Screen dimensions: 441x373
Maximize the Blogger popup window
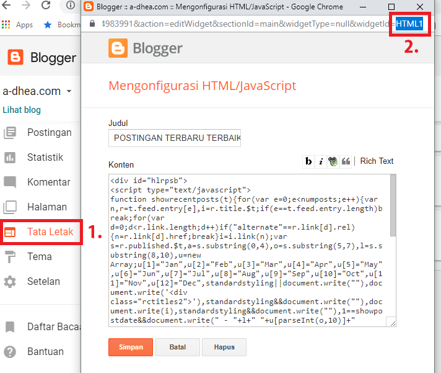pyautogui.click(x=391, y=7)
